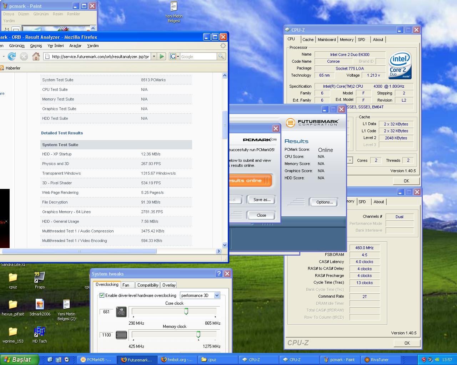The width and height of the screenshot is (457, 365).
Task: Open the Görünüm menu in Firefox
Action: pos(17,46)
